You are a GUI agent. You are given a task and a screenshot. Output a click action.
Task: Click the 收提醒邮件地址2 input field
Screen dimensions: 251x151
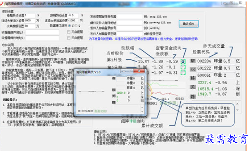coord(42,38)
